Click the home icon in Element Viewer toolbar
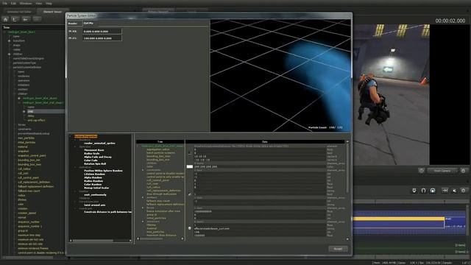The width and height of the screenshot is (471, 265). coord(5,19)
